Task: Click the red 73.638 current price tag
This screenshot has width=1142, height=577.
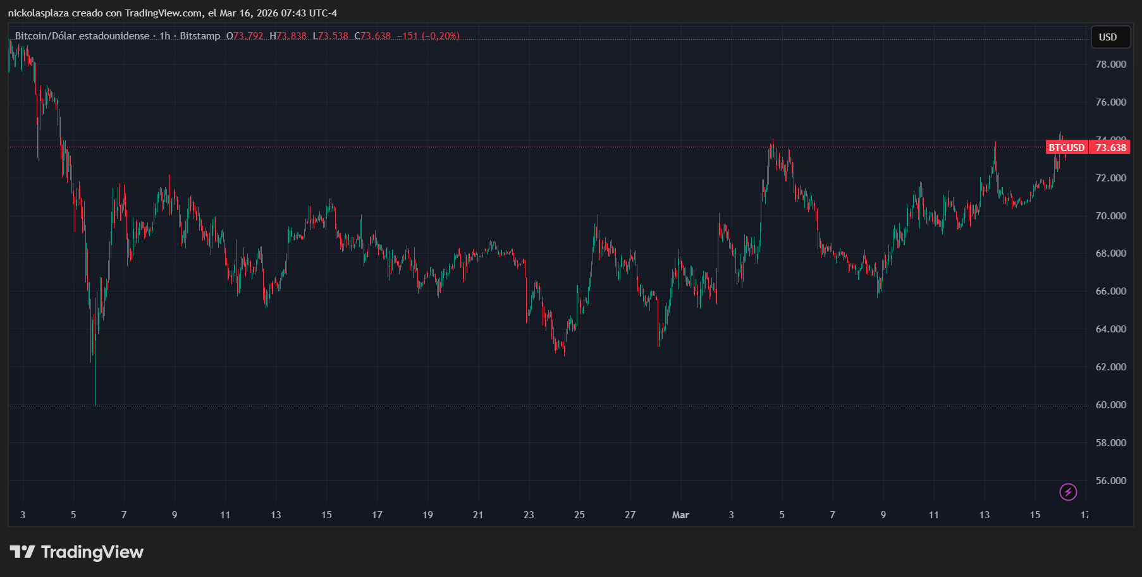Action: point(1110,148)
